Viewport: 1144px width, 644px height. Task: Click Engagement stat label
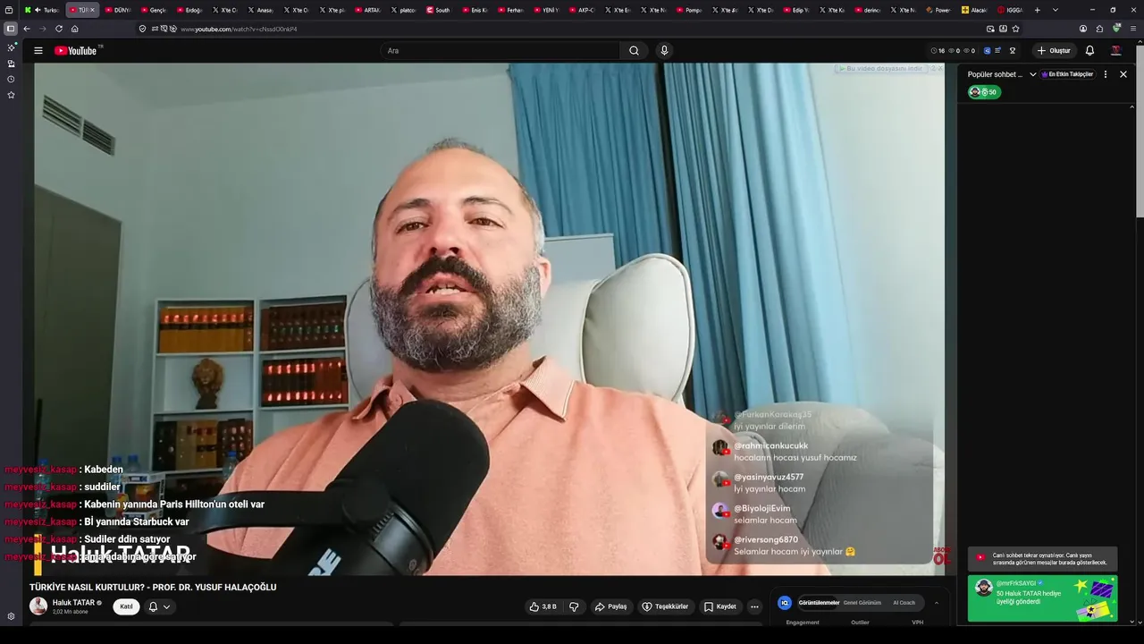point(803,622)
